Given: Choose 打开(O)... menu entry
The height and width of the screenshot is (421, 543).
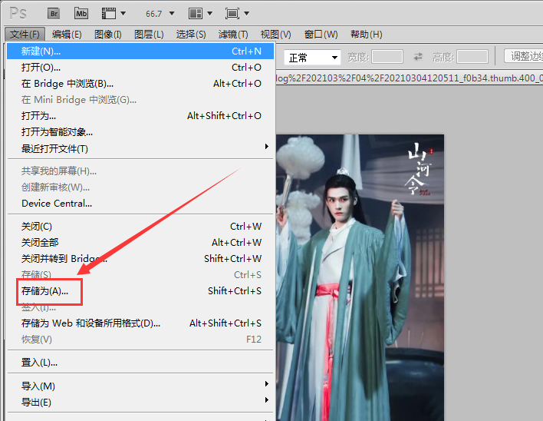Looking at the screenshot, I should pos(140,68).
